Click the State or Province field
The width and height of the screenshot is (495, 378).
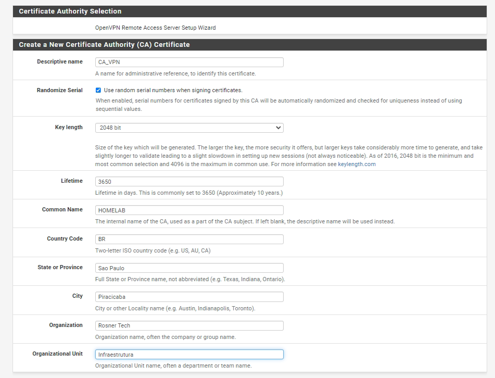click(189, 268)
